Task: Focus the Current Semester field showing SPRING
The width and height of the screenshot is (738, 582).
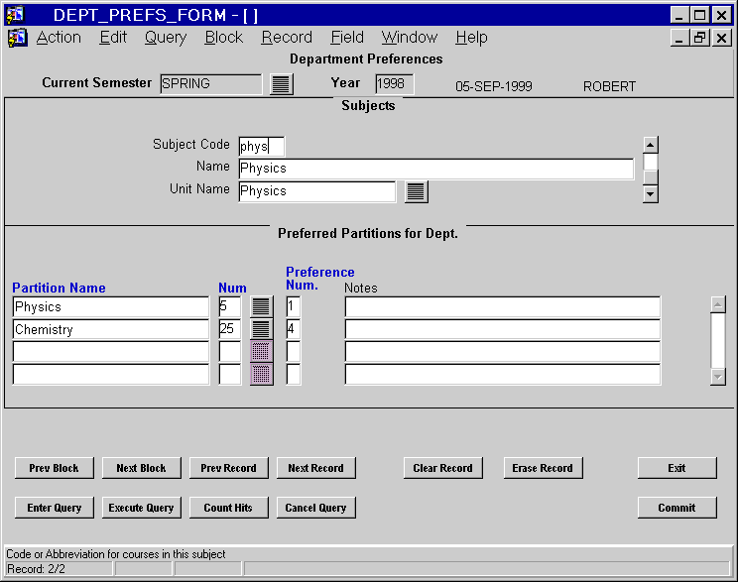Action: pyautogui.click(x=211, y=83)
